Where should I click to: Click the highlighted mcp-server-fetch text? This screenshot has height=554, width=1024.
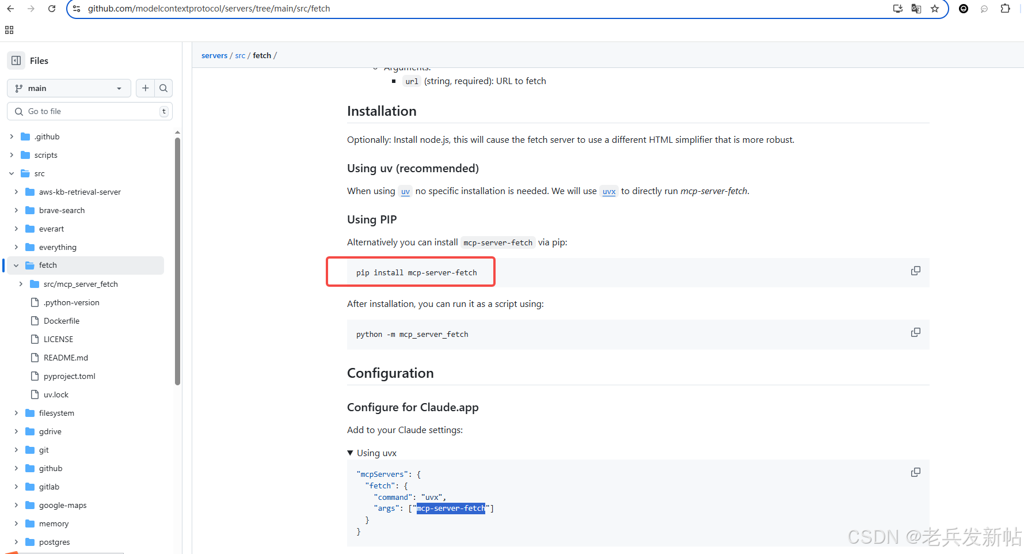[451, 508]
